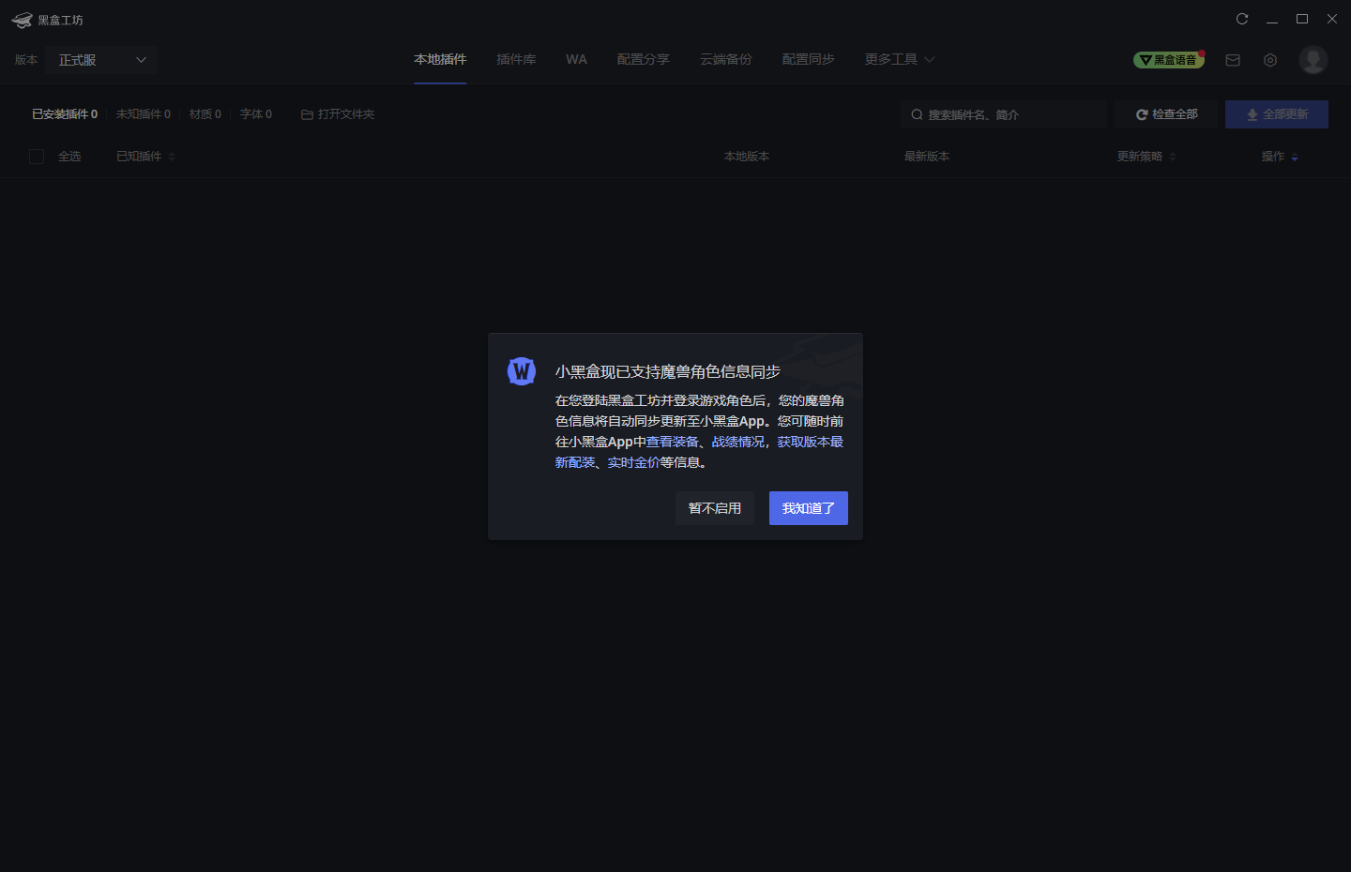Open the message inbox envelope icon
1351x872 pixels.
1232,59
